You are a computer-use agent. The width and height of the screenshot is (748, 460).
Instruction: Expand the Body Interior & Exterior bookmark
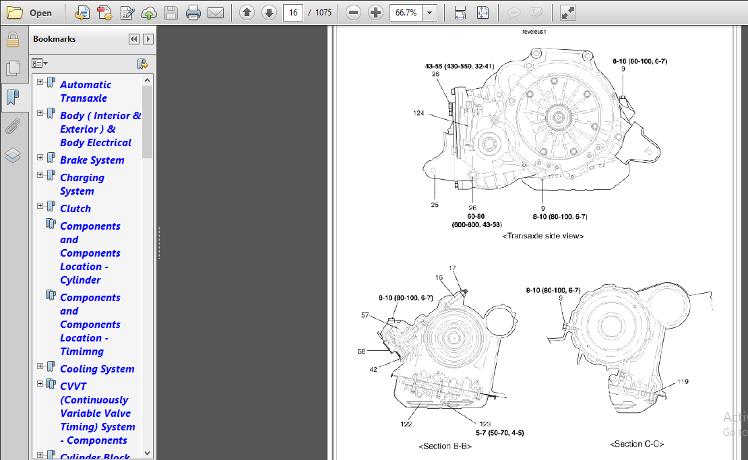(40, 113)
